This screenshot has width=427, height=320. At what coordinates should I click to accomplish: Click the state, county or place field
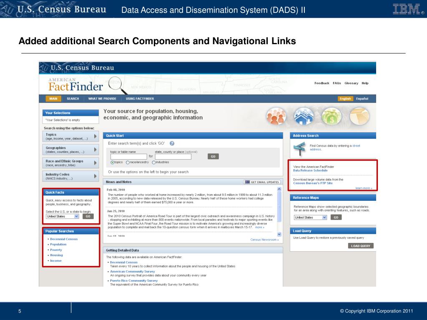click(173, 157)
